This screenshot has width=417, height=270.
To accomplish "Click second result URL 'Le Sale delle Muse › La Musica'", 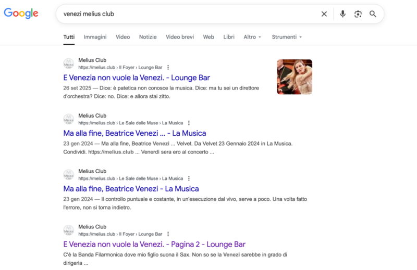I will point(131,123).
